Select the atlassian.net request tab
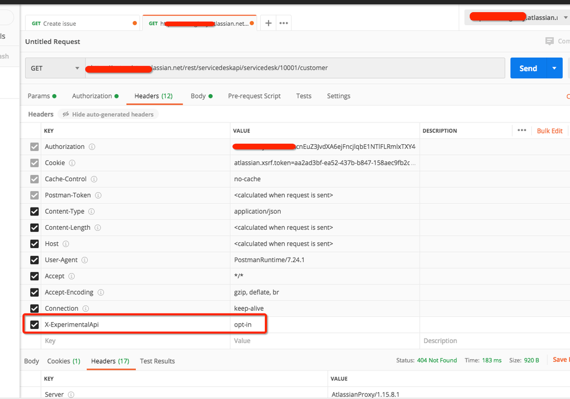570x399 pixels. tap(200, 23)
